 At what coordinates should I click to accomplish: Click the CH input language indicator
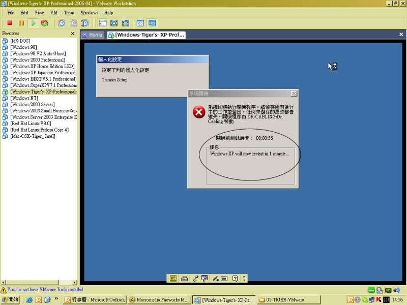[x=173, y=278]
